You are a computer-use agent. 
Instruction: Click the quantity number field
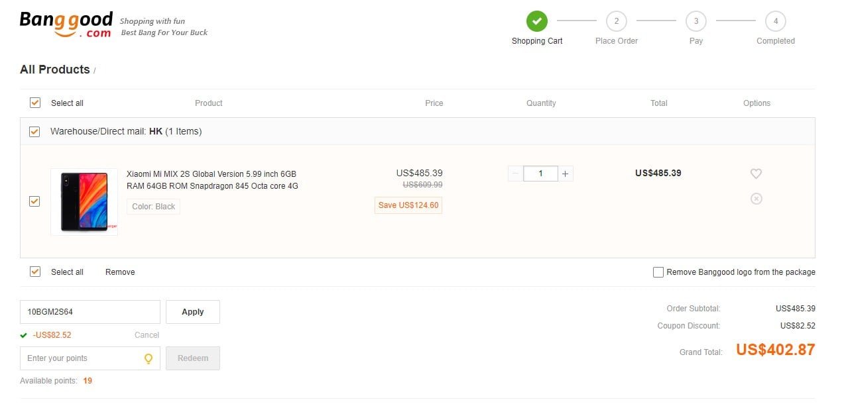[x=540, y=174]
